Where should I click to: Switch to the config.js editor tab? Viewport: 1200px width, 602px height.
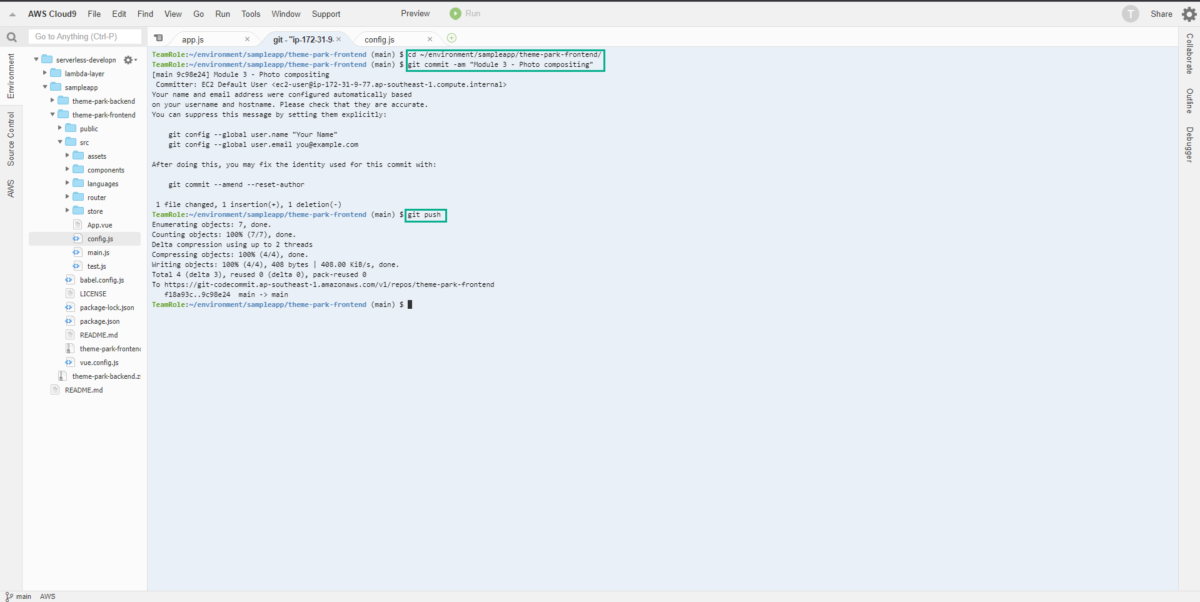[380, 39]
